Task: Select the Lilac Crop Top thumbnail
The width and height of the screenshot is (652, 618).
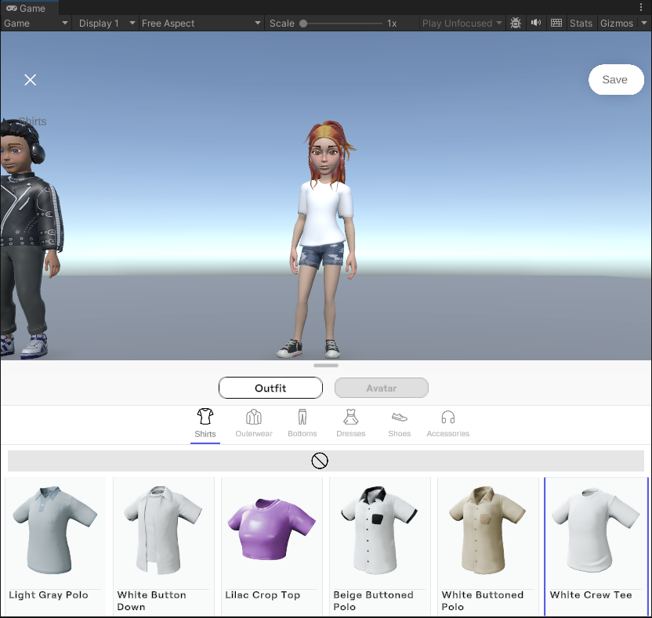Action: point(271,529)
